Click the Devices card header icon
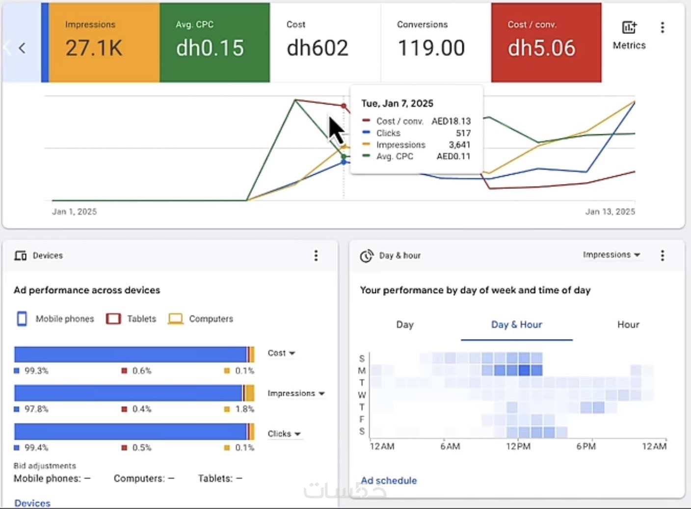 21,255
